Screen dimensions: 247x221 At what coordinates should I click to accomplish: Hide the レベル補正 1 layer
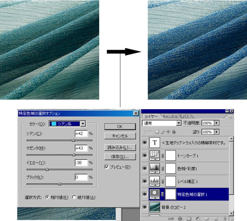pyautogui.click(x=145, y=181)
